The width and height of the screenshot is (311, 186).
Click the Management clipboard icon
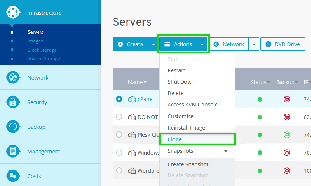pos(13,152)
